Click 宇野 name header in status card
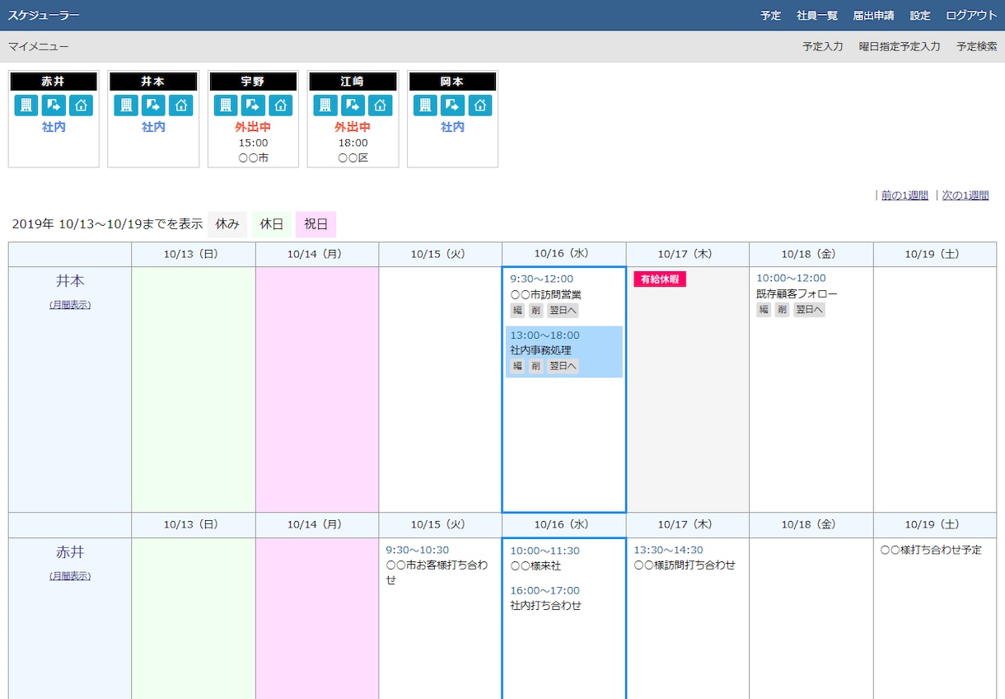1005x699 pixels. [253, 82]
